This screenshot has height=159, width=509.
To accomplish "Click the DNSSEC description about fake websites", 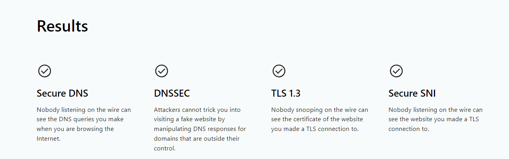I will [200, 129].
